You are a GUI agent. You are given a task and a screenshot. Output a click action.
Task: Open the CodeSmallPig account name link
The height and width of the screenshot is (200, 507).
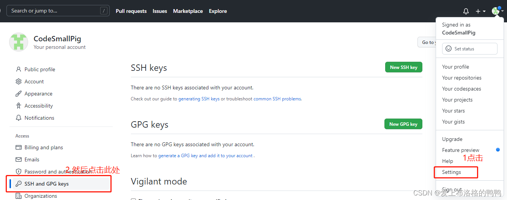pyautogui.click(x=57, y=39)
